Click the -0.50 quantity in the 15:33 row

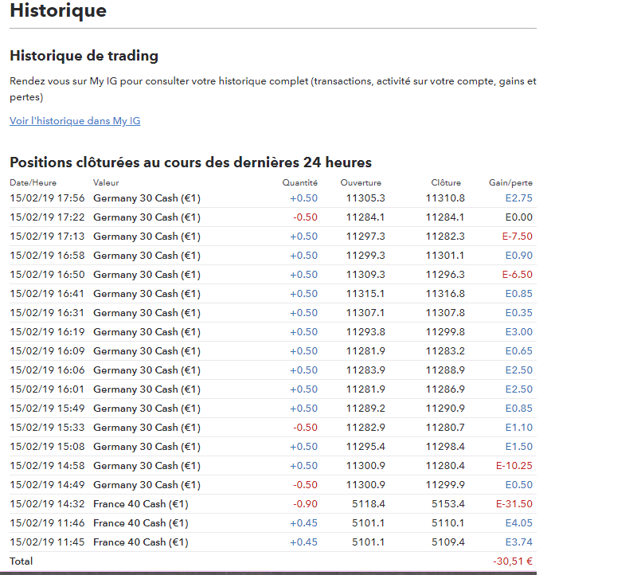pyautogui.click(x=305, y=427)
